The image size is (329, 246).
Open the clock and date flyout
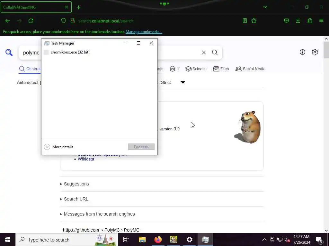[x=301, y=240]
